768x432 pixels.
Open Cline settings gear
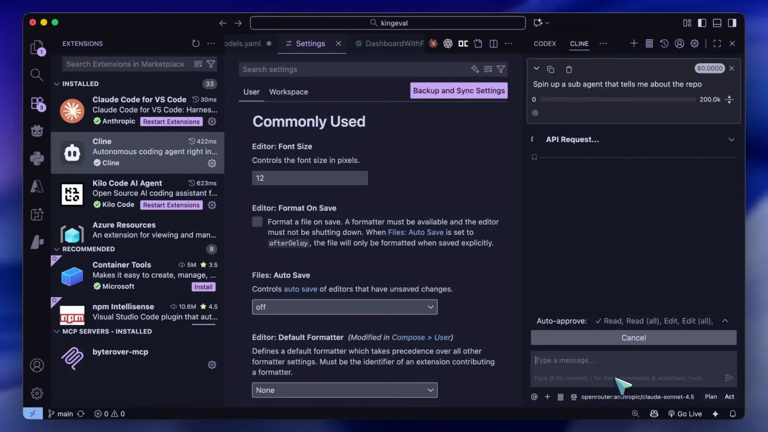[x=695, y=43]
